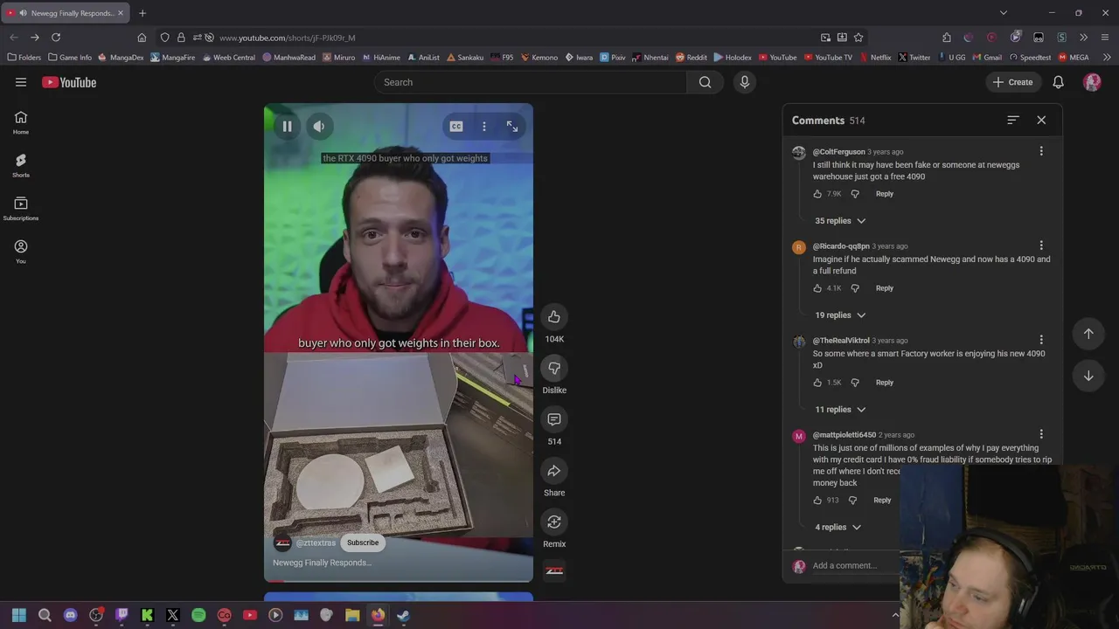Click the YouTube search magnifier button

click(705, 82)
